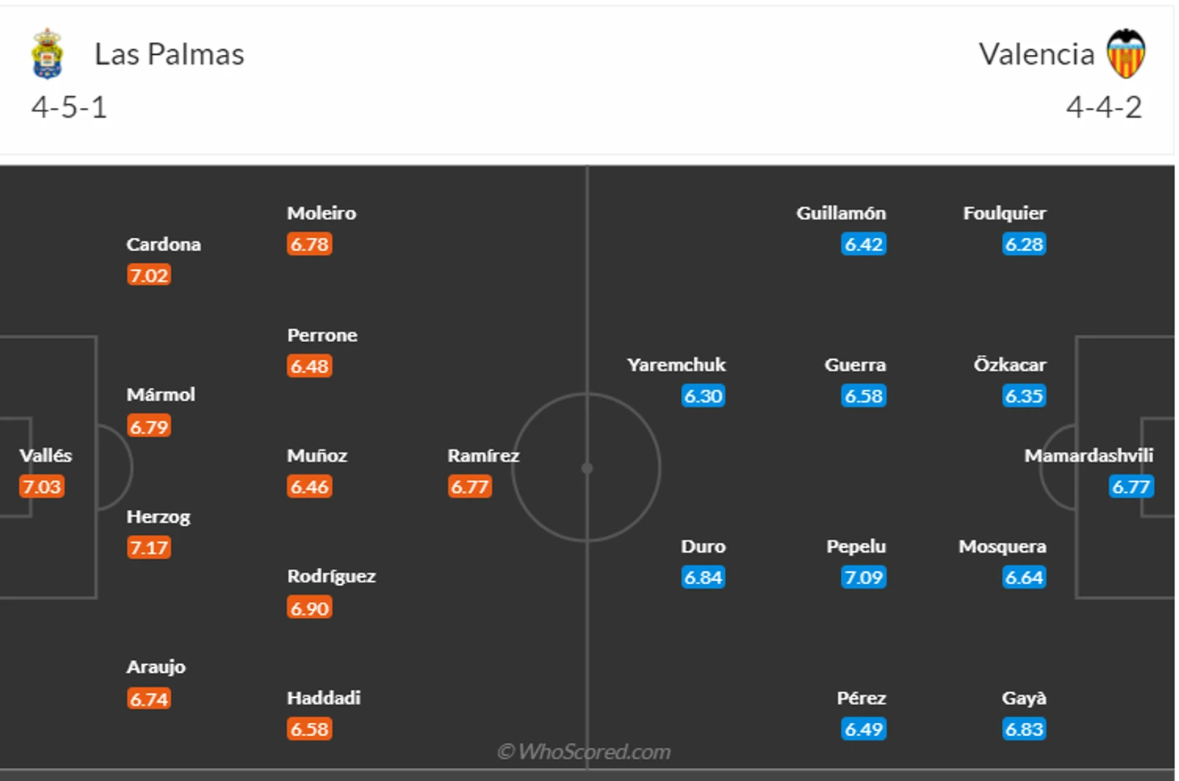Open the Valencia team name link
Screen dimensions: 1179x781
point(1036,54)
